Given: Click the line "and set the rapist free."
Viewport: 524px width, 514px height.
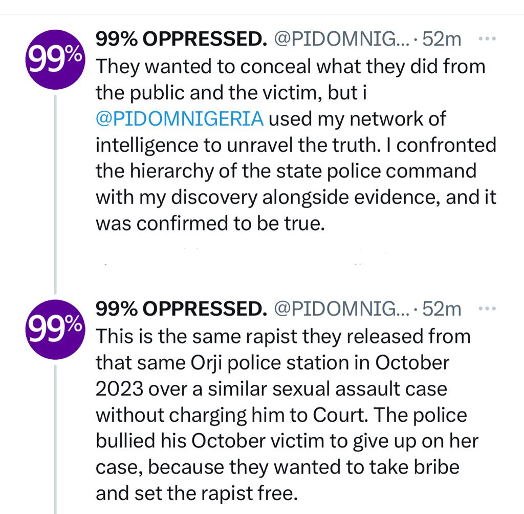Looking at the screenshot, I should (196, 494).
